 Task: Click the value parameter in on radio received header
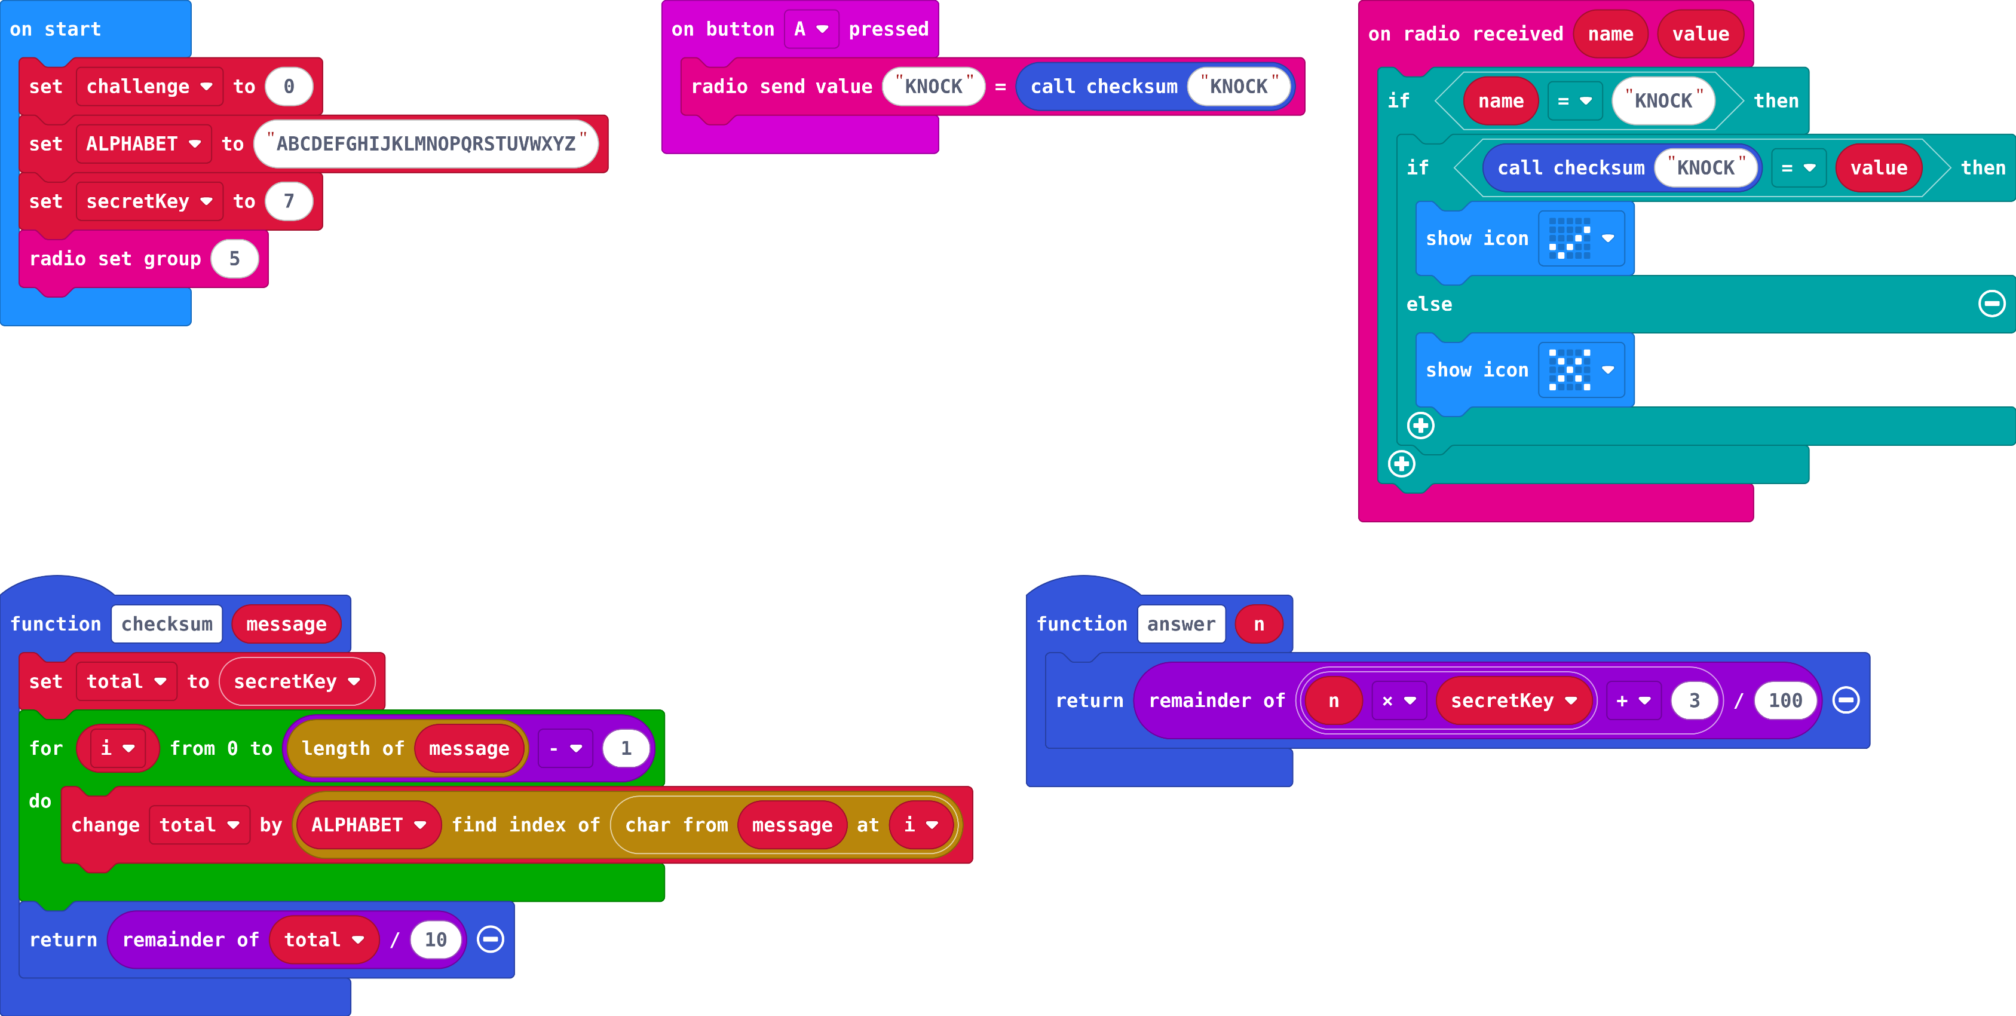(1701, 35)
